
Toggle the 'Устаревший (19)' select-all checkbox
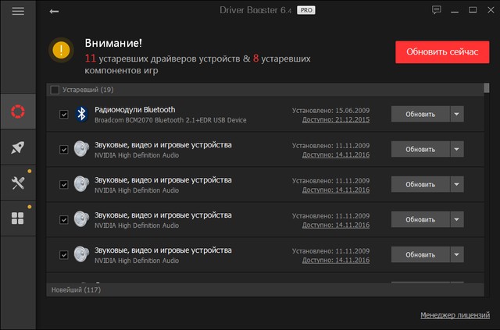[x=55, y=90]
